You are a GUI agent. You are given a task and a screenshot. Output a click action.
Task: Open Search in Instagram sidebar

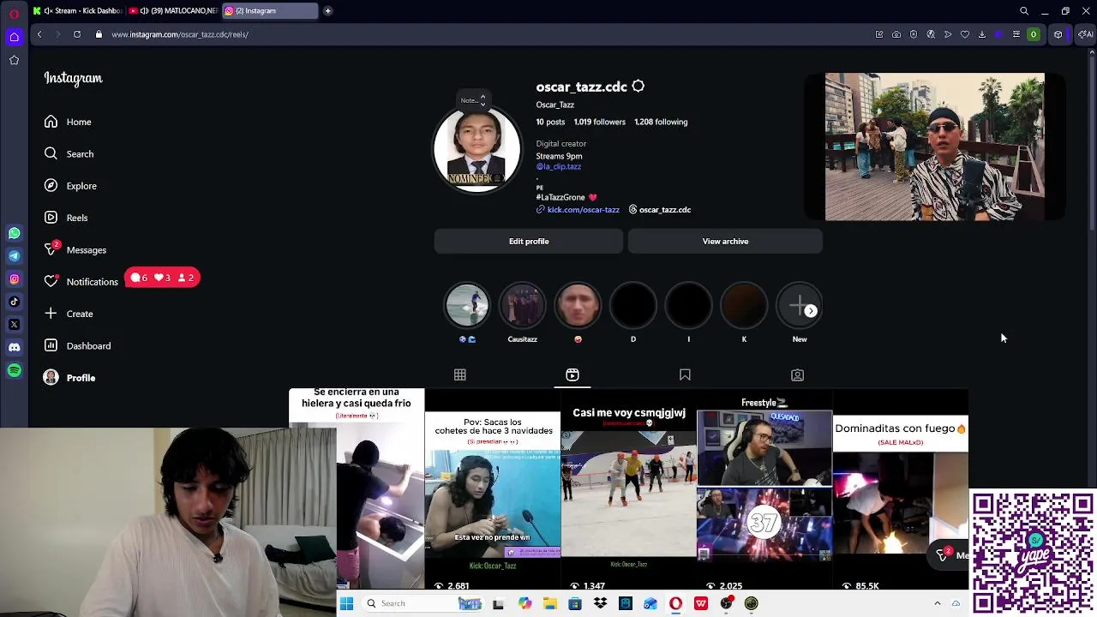69,154
